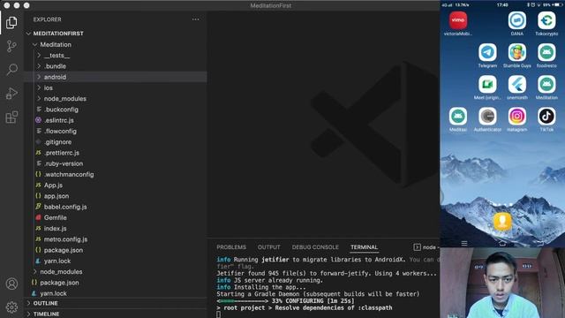Switch to the PROBLEMS tab

[x=231, y=247]
